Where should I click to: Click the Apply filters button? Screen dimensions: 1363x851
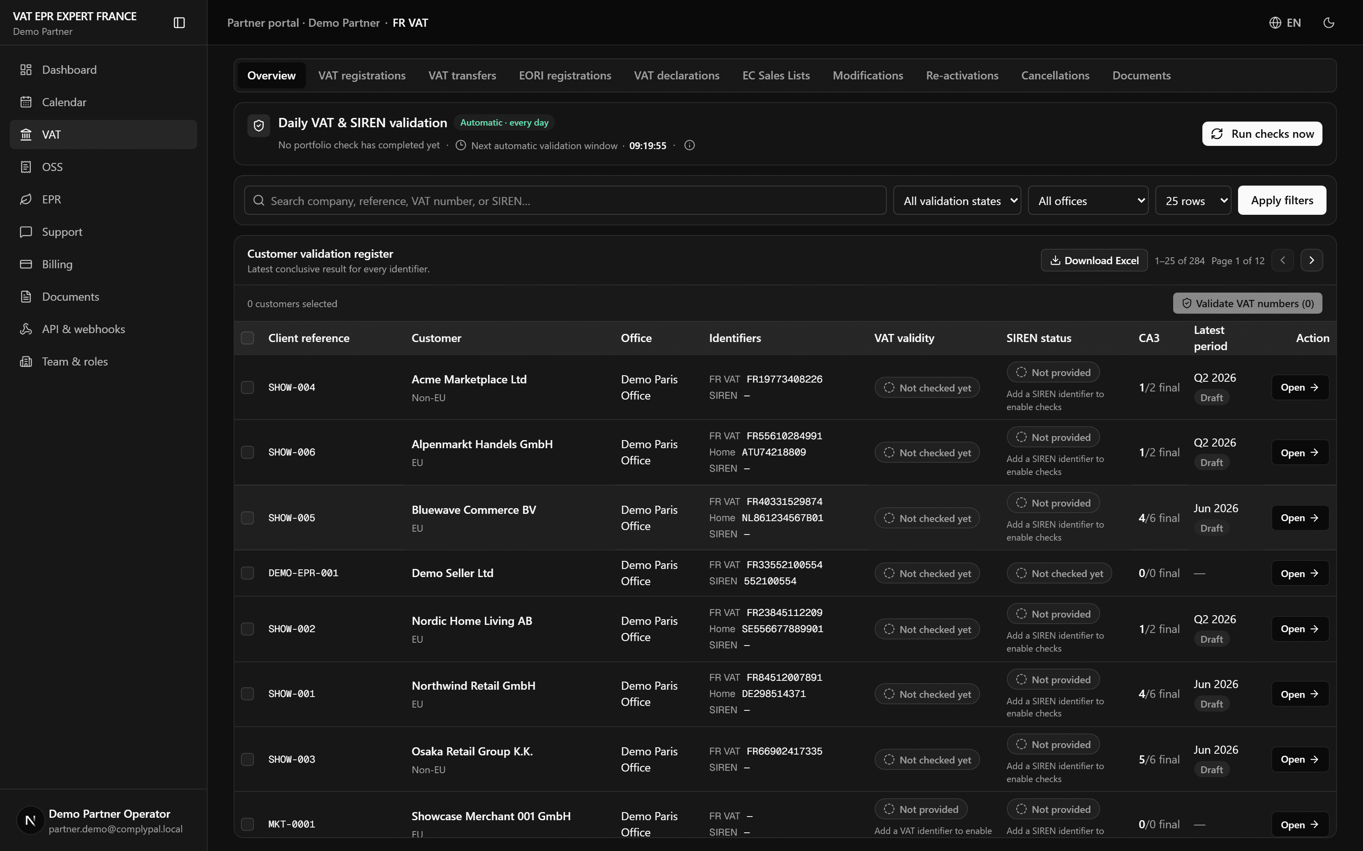pos(1282,200)
